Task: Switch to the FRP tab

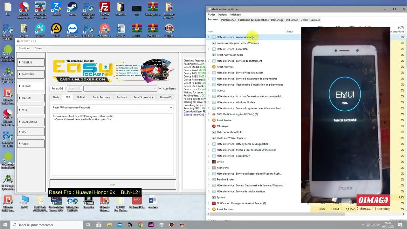Action: pyautogui.click(x=68, y=97)
